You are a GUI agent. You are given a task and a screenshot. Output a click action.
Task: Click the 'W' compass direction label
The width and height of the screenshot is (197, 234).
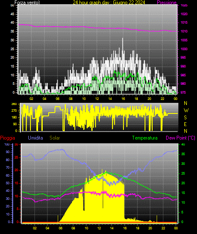(186, 110)
